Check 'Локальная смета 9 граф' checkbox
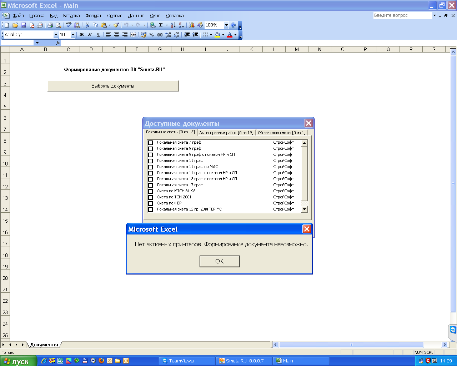Image resolution: width=457 pixels, height=366 pixels. [x=150, y=149]
